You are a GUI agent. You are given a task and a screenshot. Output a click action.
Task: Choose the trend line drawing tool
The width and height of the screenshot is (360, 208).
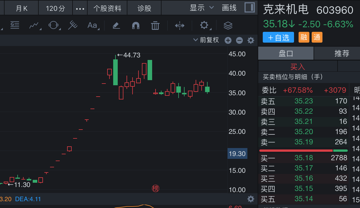[x=34, y=26]
